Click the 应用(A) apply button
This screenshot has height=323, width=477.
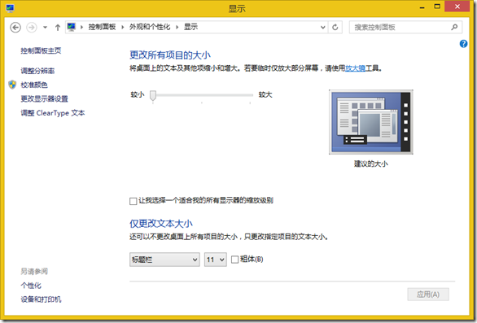(x=428, y=295)
